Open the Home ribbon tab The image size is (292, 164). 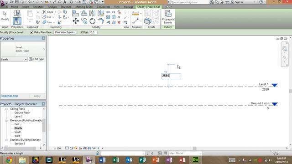pyautogui.click(x=15, y=7)
